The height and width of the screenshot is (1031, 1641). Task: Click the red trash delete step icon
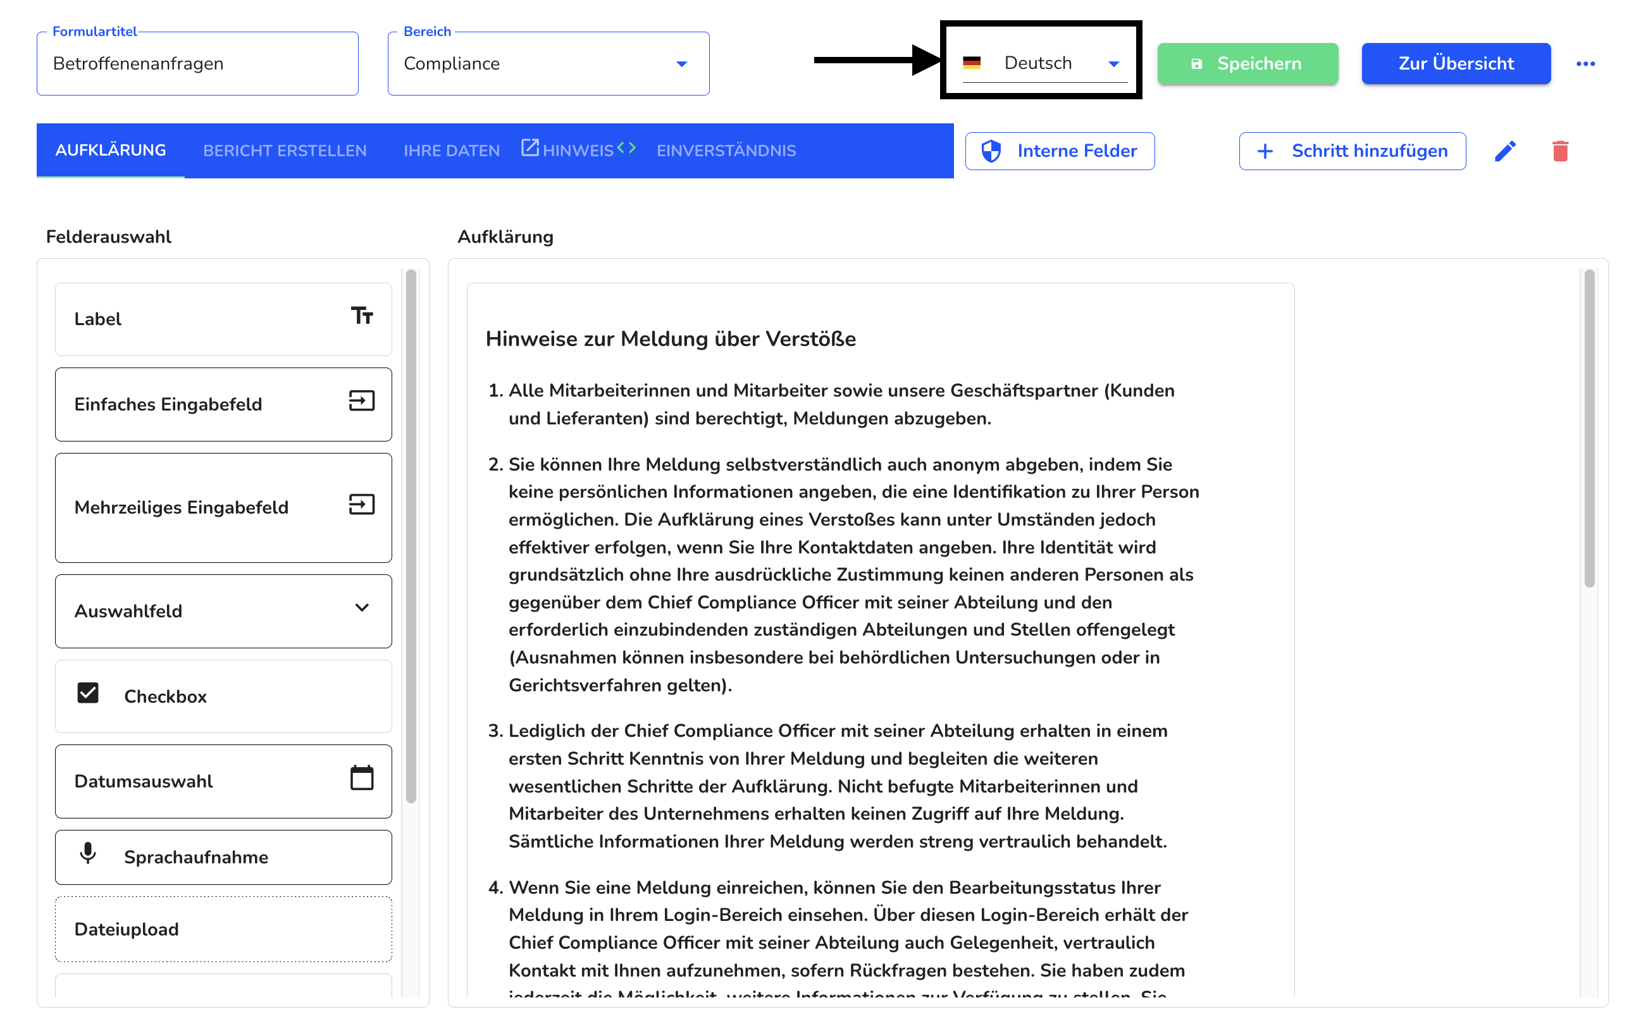1560,151
